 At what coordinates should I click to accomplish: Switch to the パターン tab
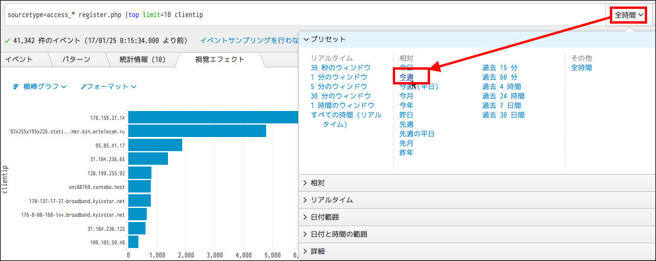pos(76,60)
